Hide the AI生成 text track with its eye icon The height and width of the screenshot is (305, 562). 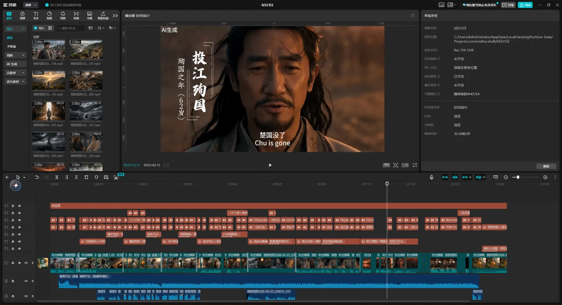19,206
